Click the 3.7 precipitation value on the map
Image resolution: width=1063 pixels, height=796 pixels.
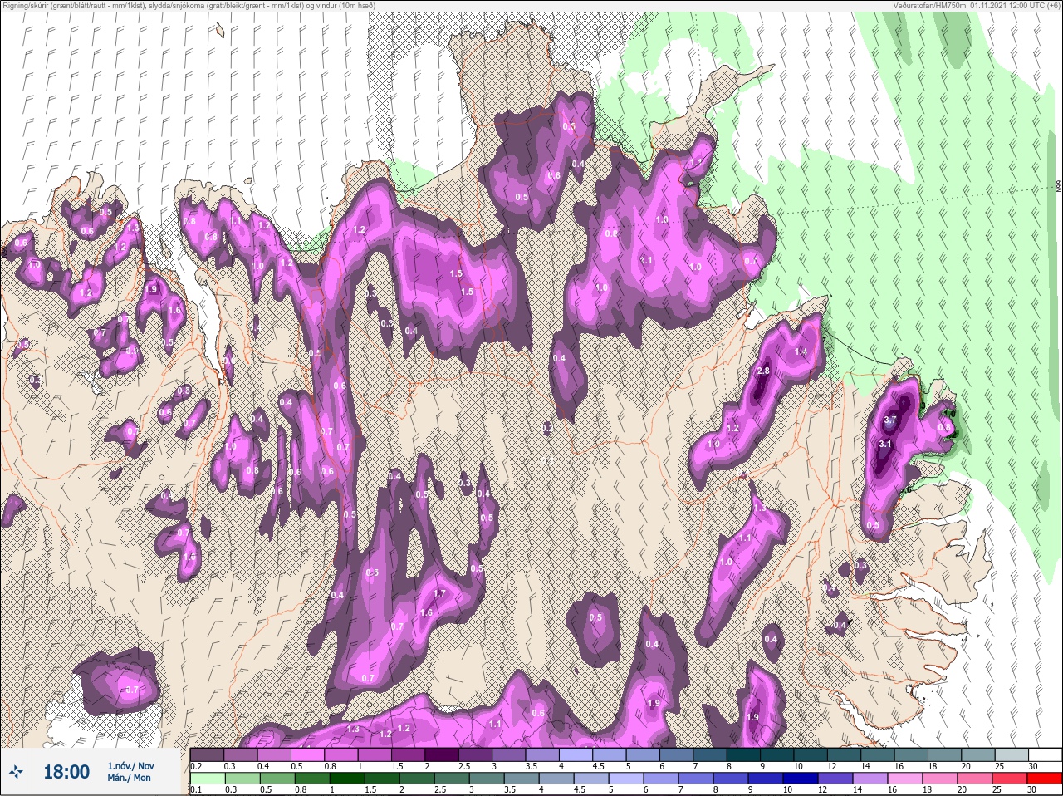(x=889, y=420)
